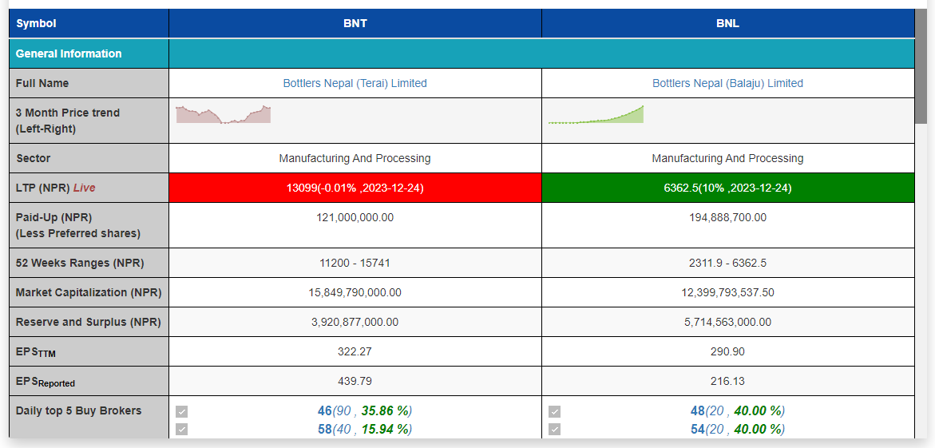
Task: Click BNL broker 54 buy entry
Action: click(738, 429)
